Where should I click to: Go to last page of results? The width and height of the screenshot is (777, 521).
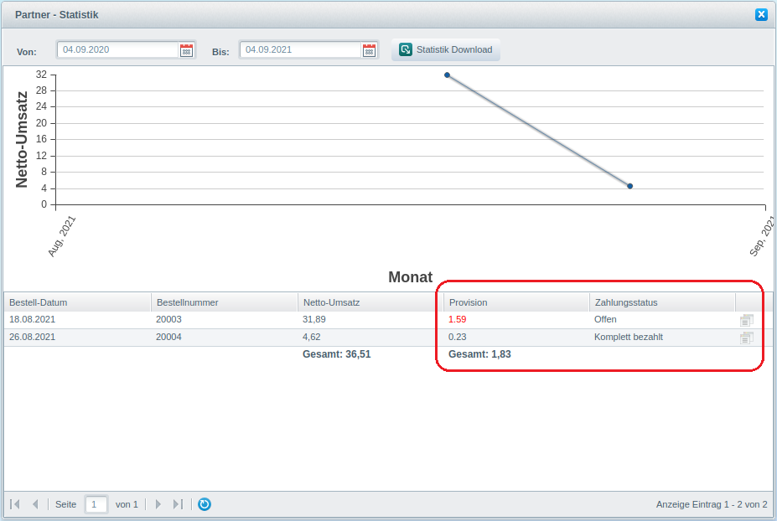coord(178,504)
